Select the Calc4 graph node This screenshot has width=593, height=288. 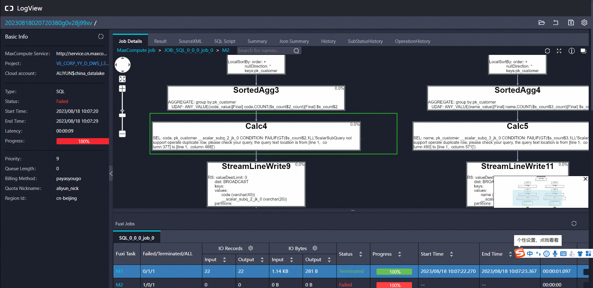tap(256, 136)
